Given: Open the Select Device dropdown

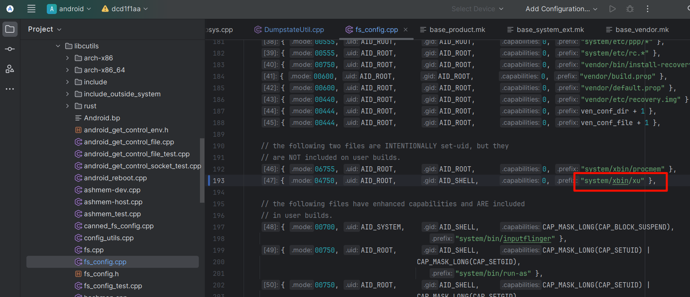Looking at the screenshot, I should point(477,9).
